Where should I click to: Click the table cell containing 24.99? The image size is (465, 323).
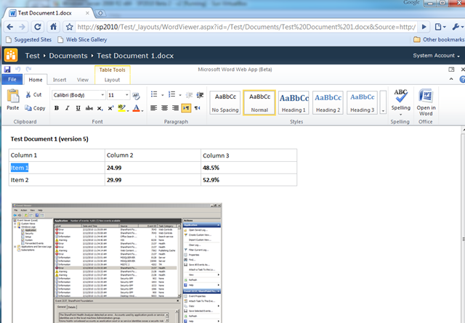(x=153, y=168)
